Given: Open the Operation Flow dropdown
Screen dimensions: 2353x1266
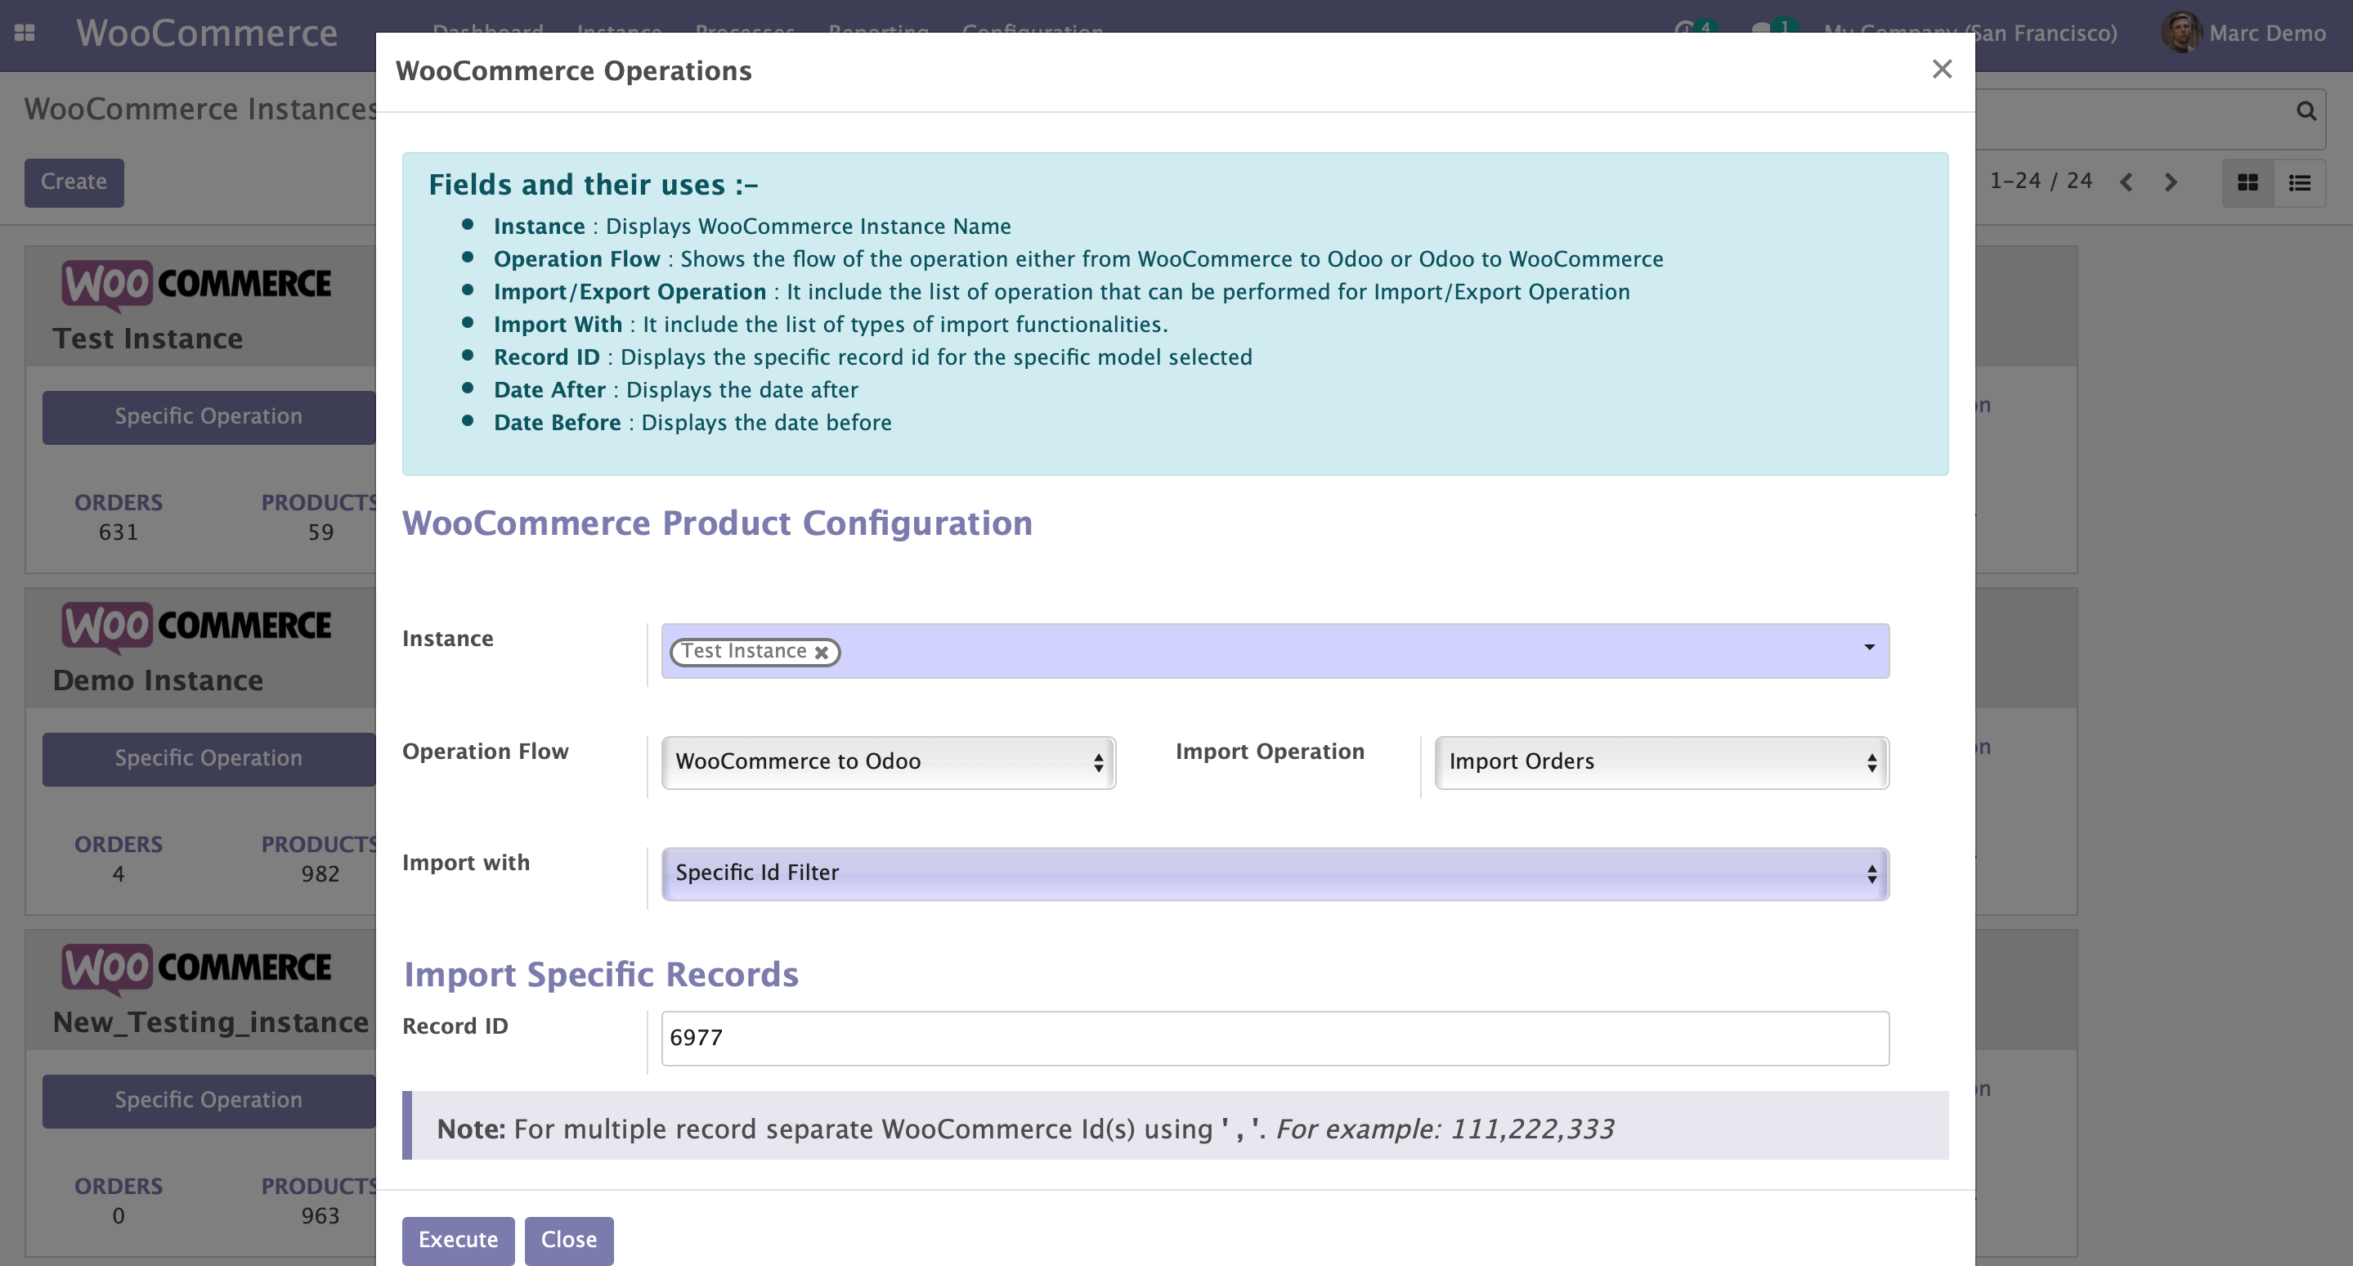Looking at the screenshot, I should (x=886, y=761).
